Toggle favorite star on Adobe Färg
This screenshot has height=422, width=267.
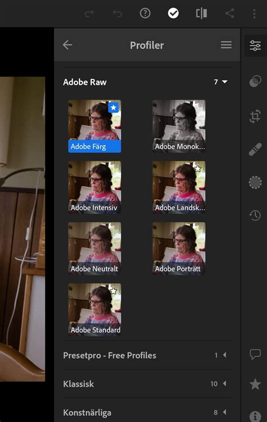click(x=113, y=108)
